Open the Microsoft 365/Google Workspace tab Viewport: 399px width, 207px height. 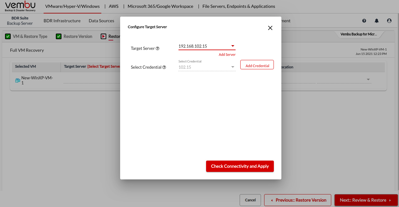coord(160,6)
